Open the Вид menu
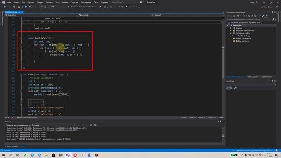Image resolution: width=281 pixels, height=158 pixels. [24, 2]
